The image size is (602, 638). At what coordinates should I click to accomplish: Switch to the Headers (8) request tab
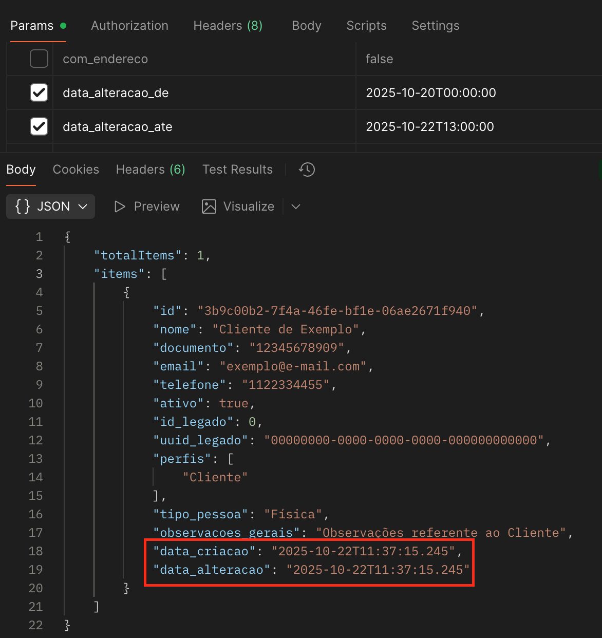228,25
